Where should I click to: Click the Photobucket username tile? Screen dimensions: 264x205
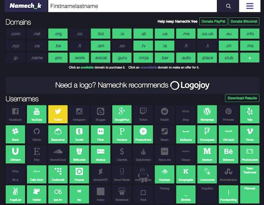249,154
